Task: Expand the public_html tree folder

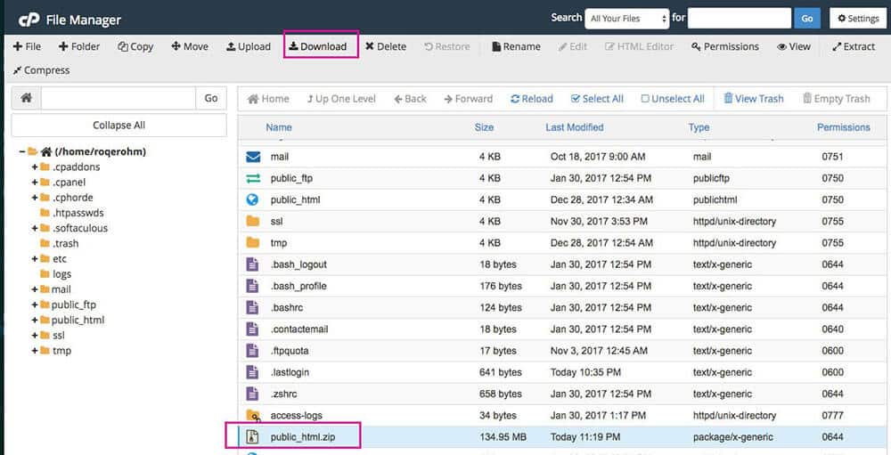Action: (35, 320)
